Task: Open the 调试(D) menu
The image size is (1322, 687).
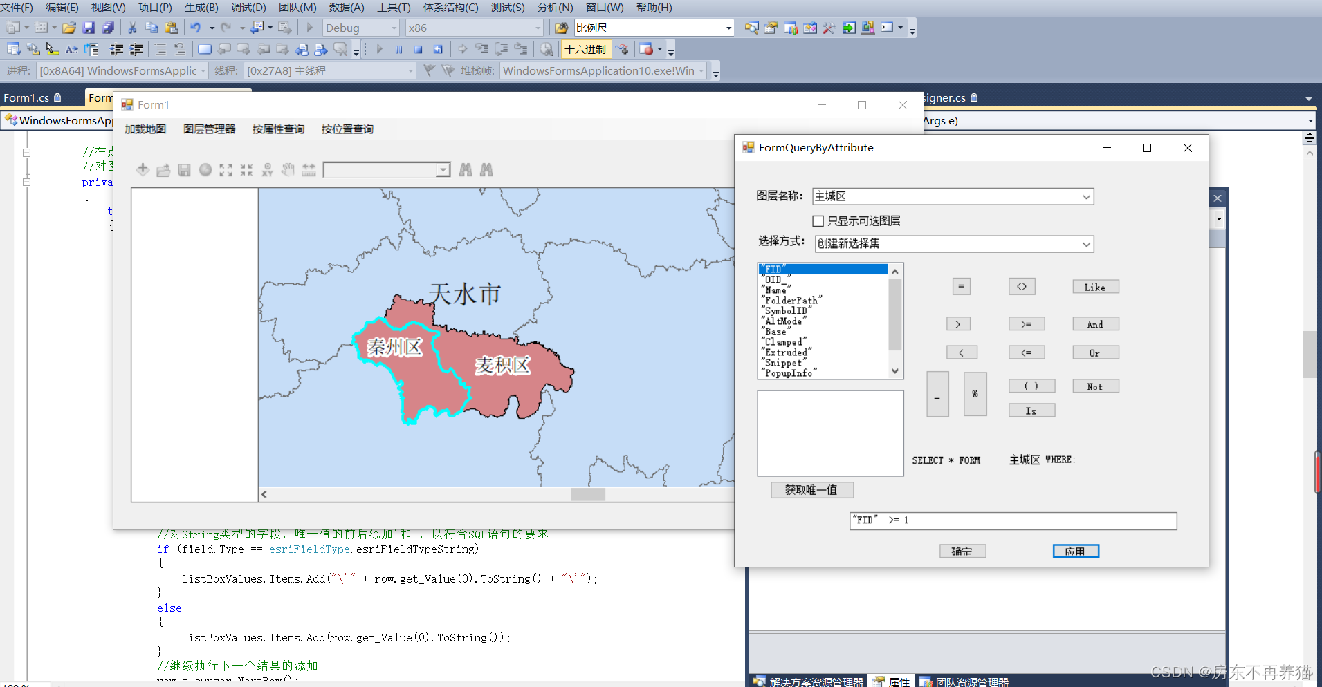Action: click(x=248, y=8)
